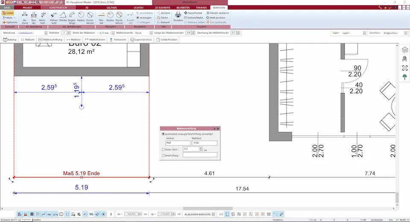
Task: Select Radius under div. Bemaßungen
Action: (81, 18)
